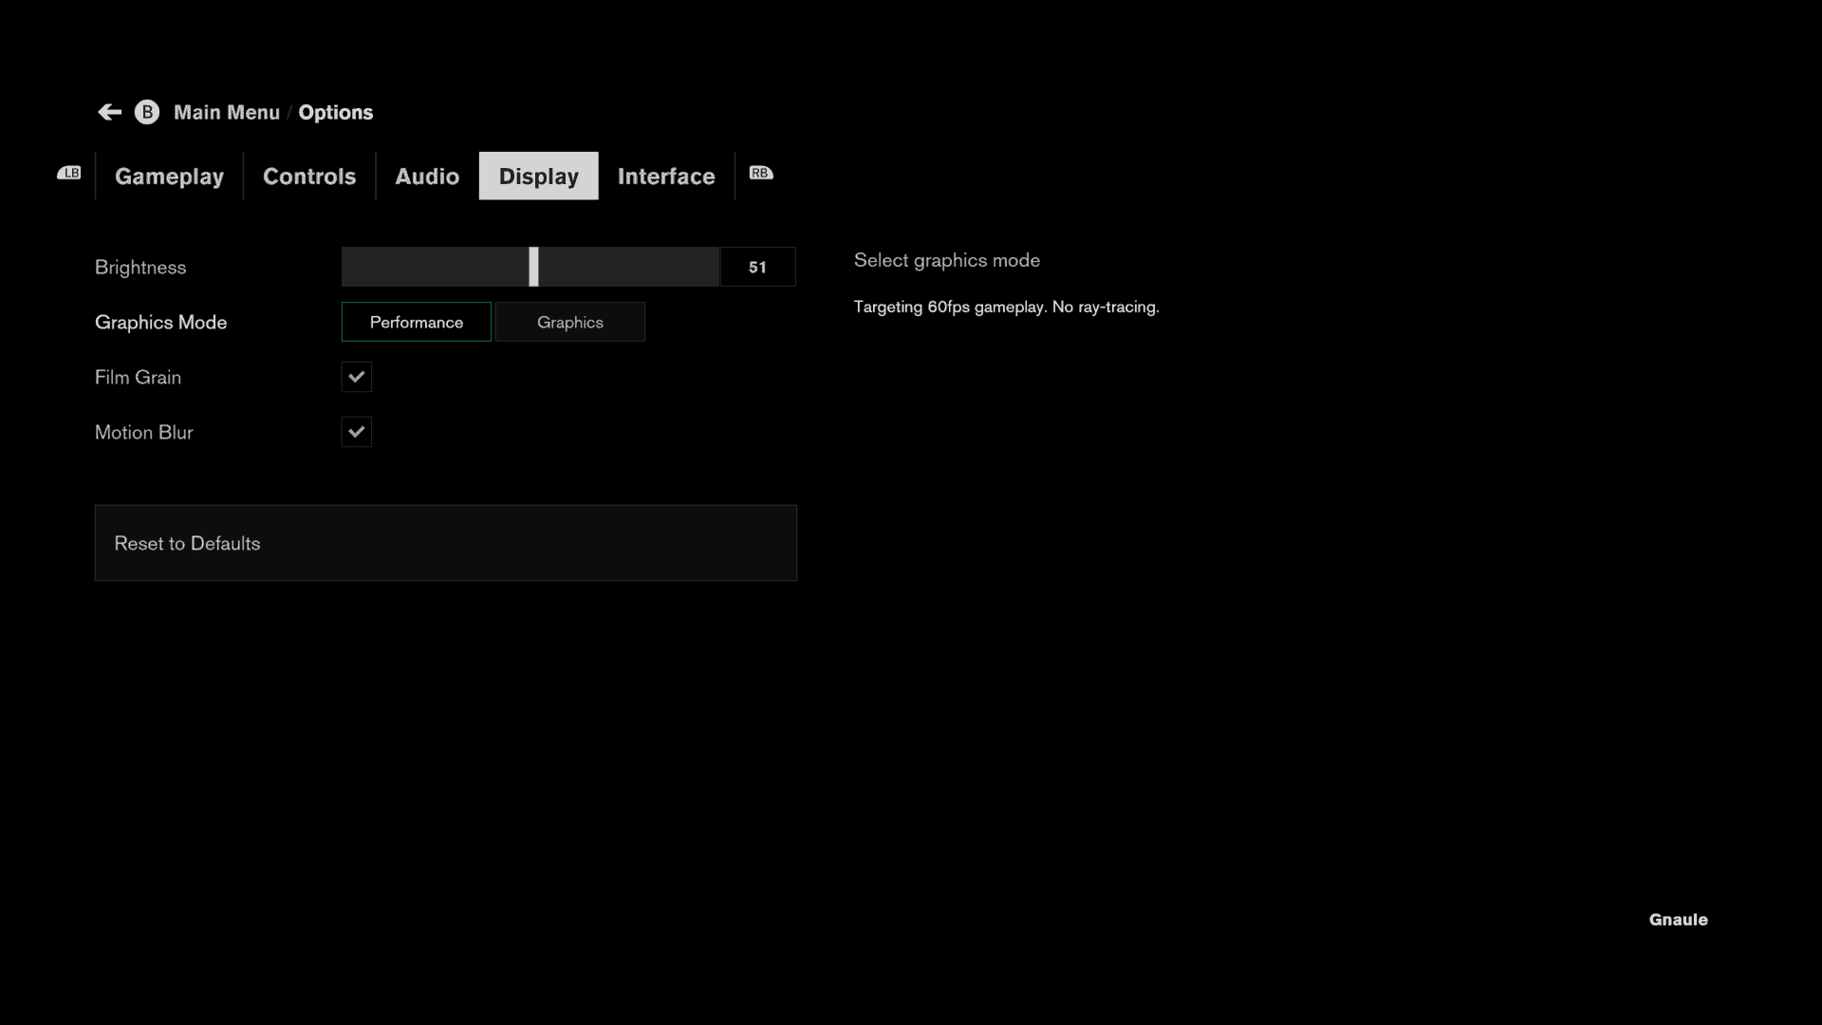This screenshot has width=1822, height=1025.
Task: Click the RB bumper icon
Action: (x=760, y=174)
